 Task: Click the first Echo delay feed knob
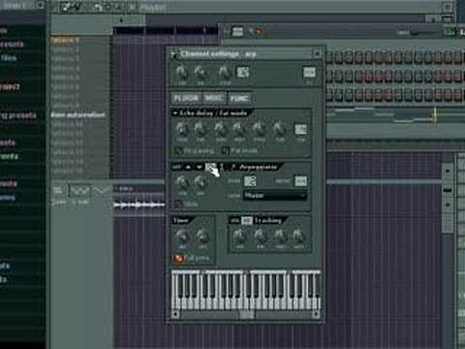[x=181, y=129]
